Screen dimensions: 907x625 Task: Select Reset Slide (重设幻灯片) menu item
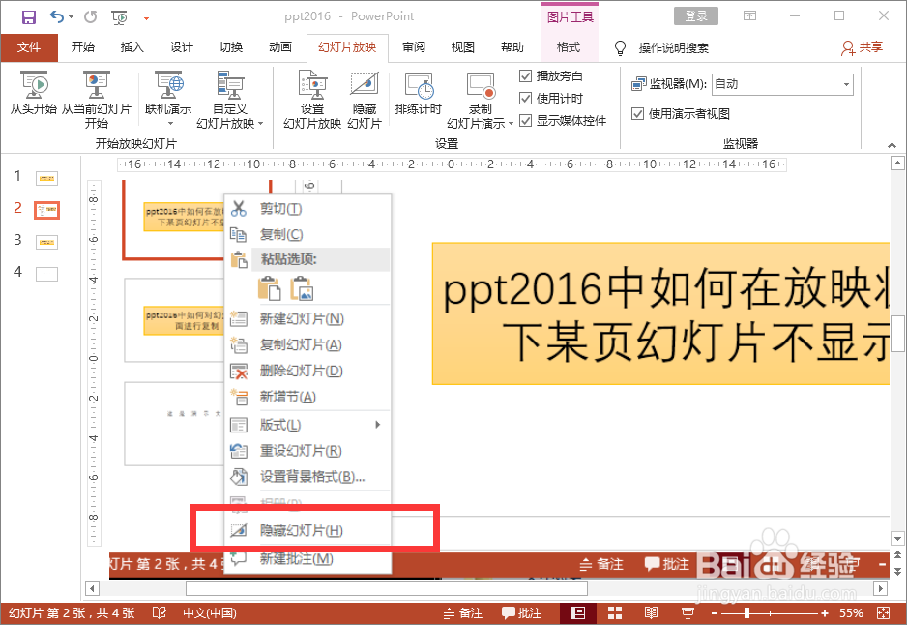(x=308, y=451)
